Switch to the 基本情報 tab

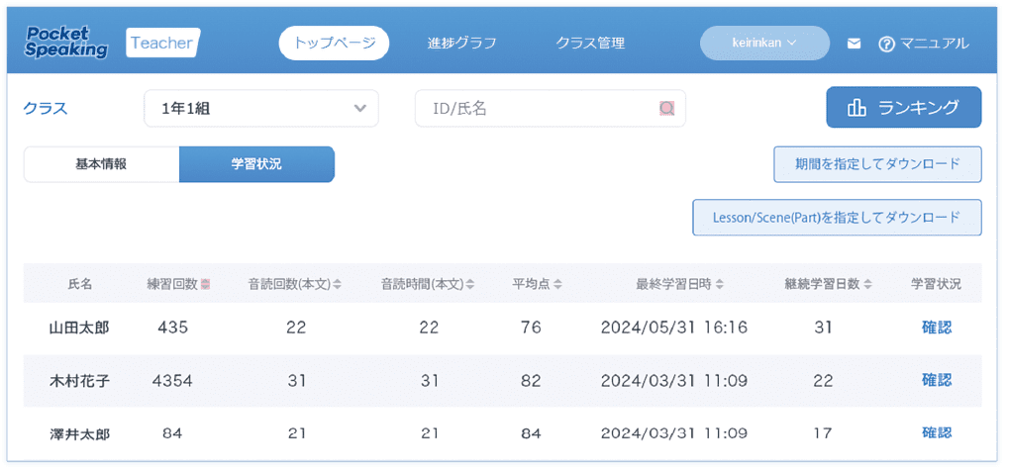[101, 164]
